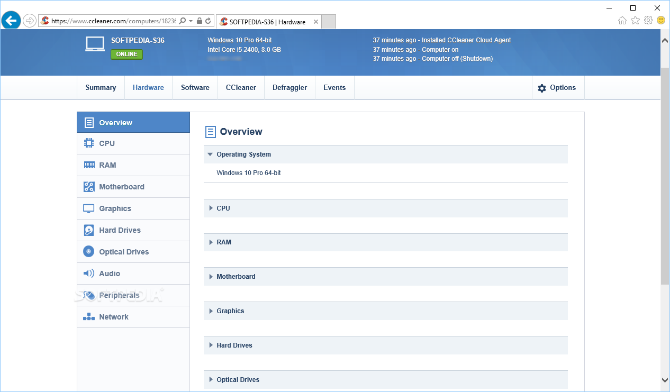Open the Defraggler tab
This screenshot has height=392, width=670.
289,88
